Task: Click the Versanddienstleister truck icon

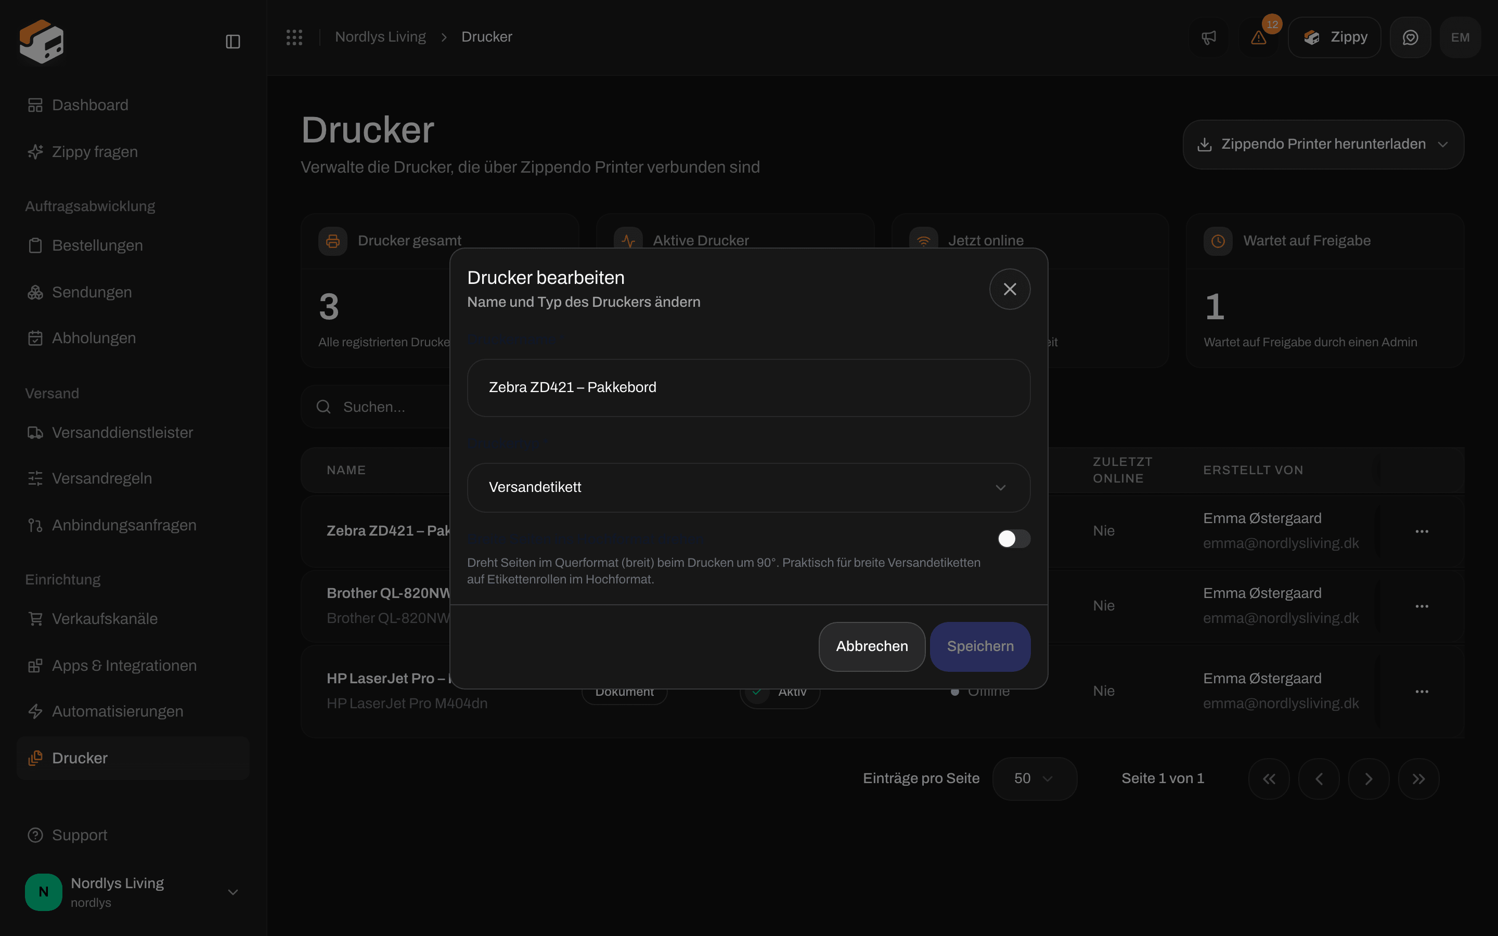Action: [x=35, y=433]
